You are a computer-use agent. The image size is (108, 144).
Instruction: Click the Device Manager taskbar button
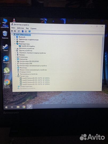pyautogui.click(x=30, y=107)
